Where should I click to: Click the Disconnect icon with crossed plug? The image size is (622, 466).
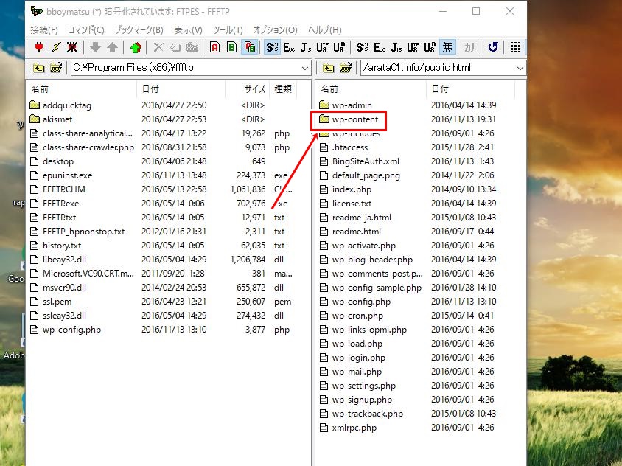[x=72, y=47]
